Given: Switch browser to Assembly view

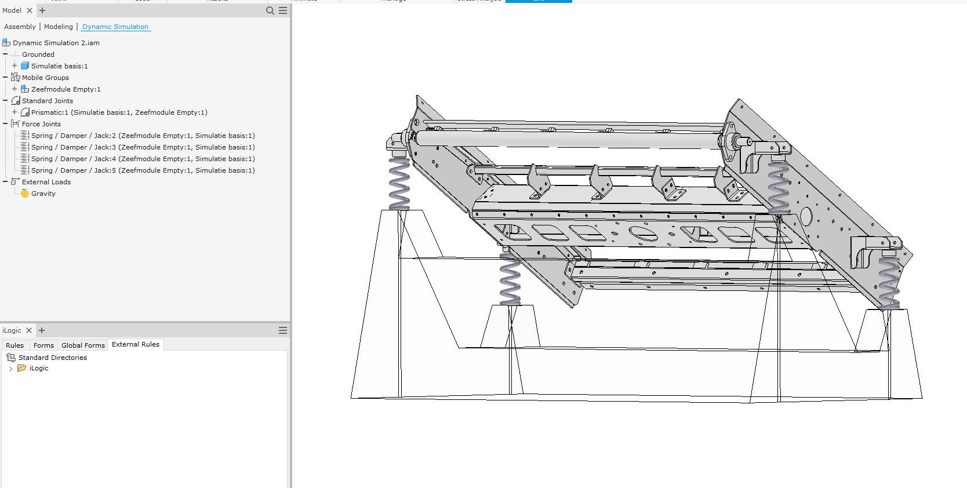Looking at the screenshot, I should [x=20, y=27].
